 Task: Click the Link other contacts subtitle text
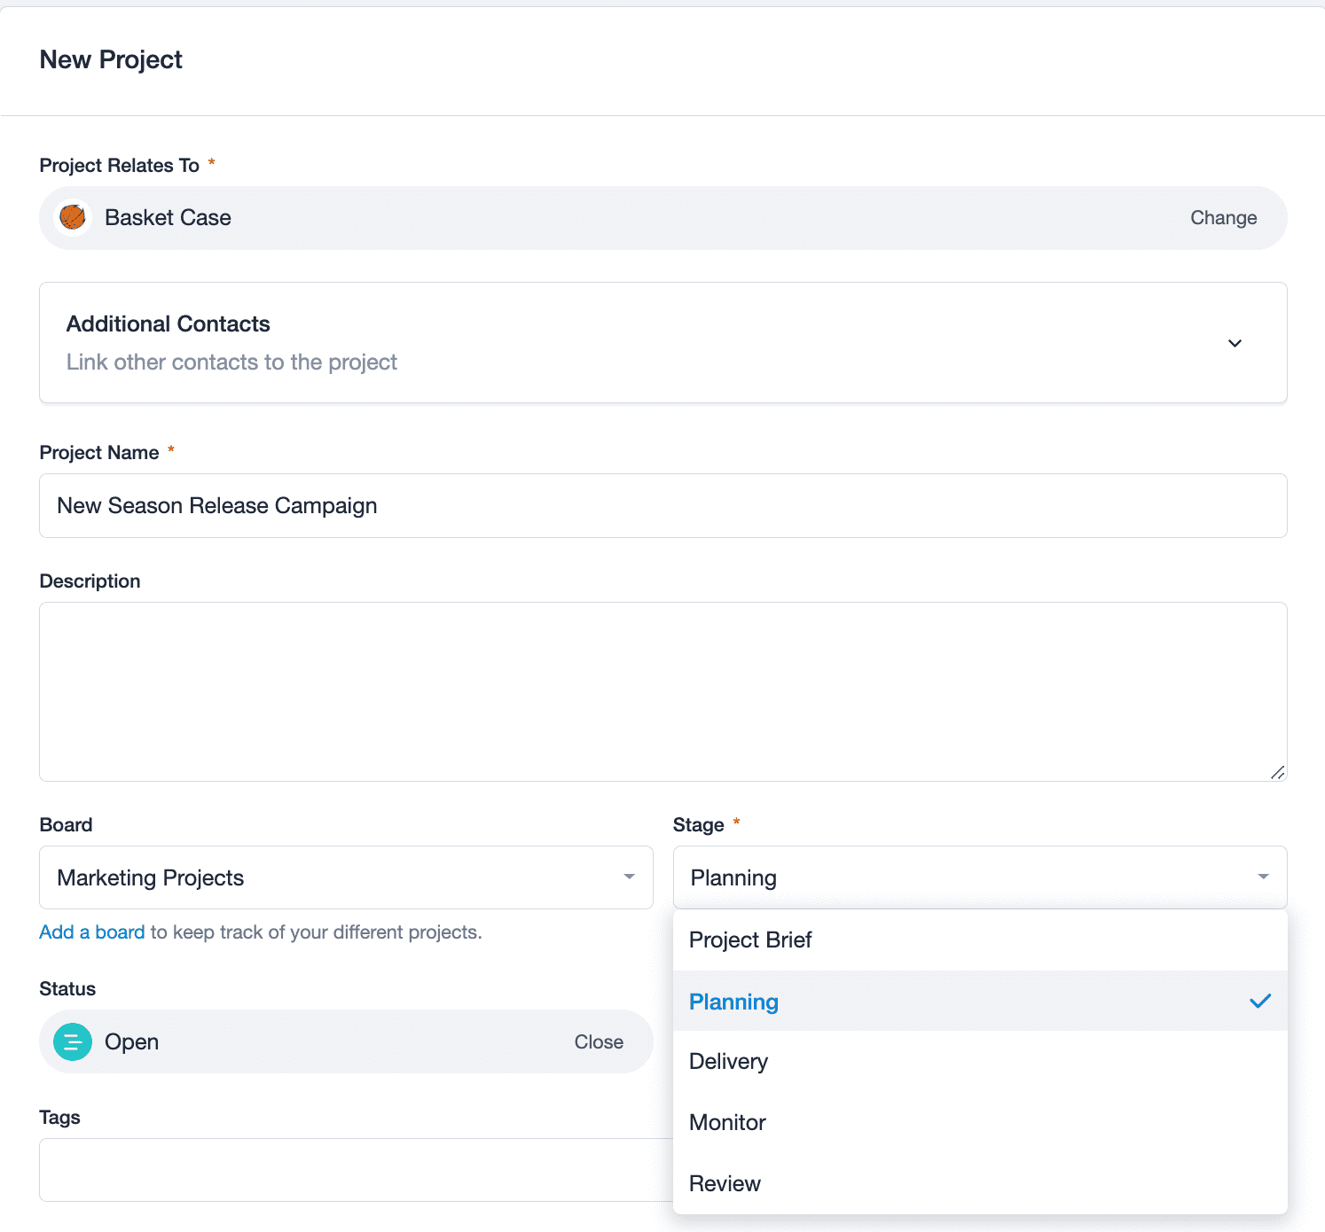(231, 362)
